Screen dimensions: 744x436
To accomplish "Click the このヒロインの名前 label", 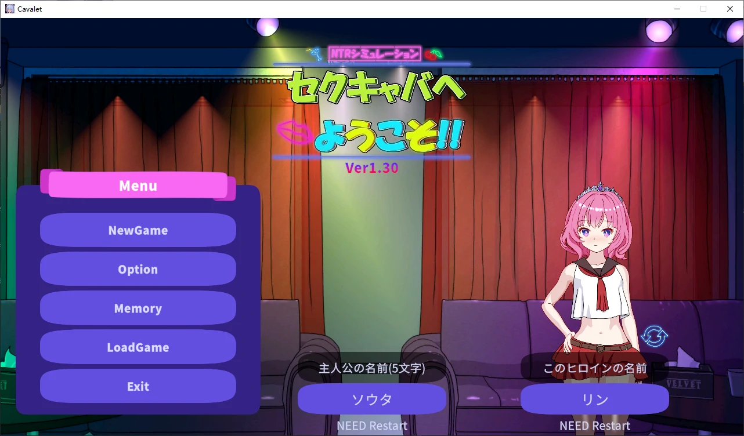I will [594, 367].
